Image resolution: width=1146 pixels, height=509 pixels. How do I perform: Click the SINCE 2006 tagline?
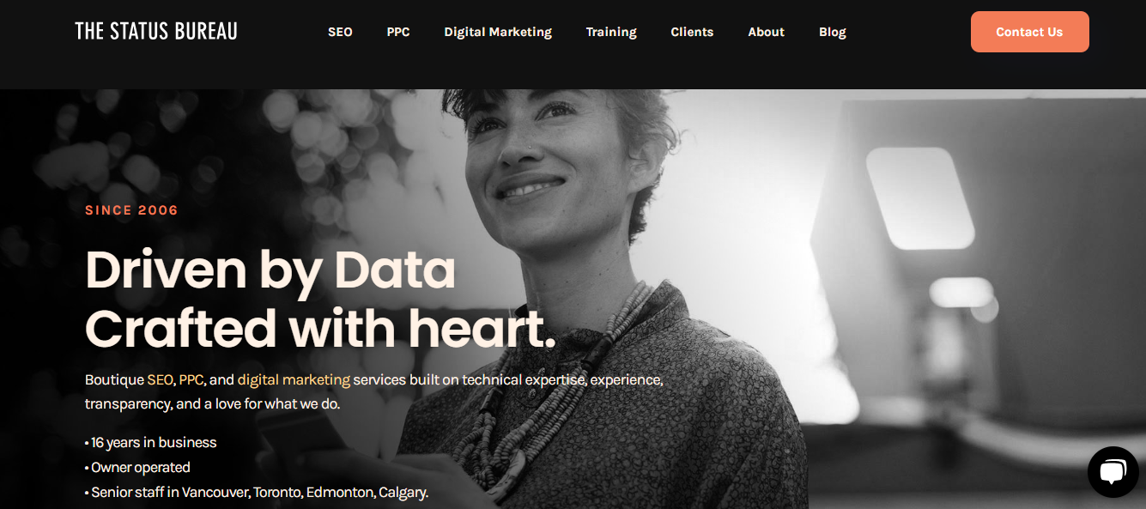[131, 210]
